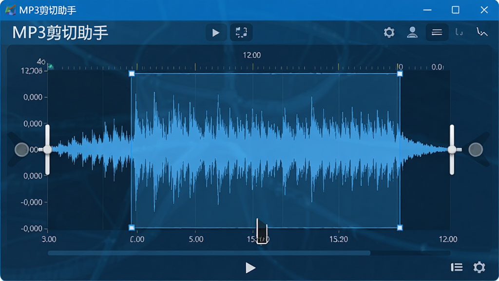Click the top-left selection handle

pos(132,74)
